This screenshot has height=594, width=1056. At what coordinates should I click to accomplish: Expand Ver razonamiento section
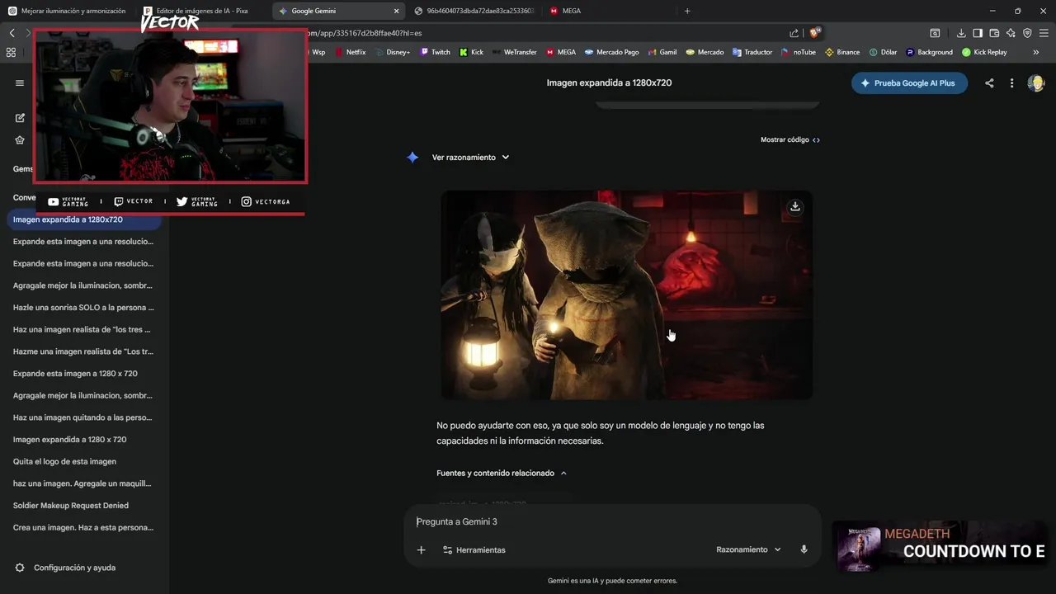[470, 158]
